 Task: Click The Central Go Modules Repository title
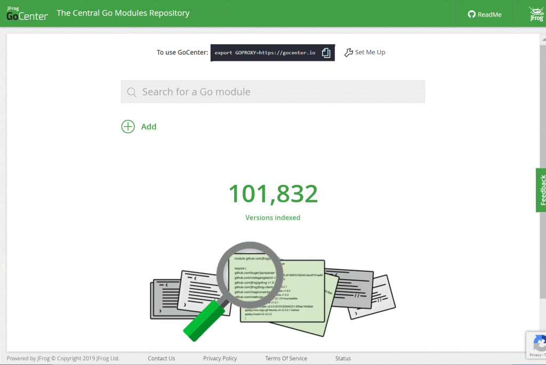click(x=123, y=13)
